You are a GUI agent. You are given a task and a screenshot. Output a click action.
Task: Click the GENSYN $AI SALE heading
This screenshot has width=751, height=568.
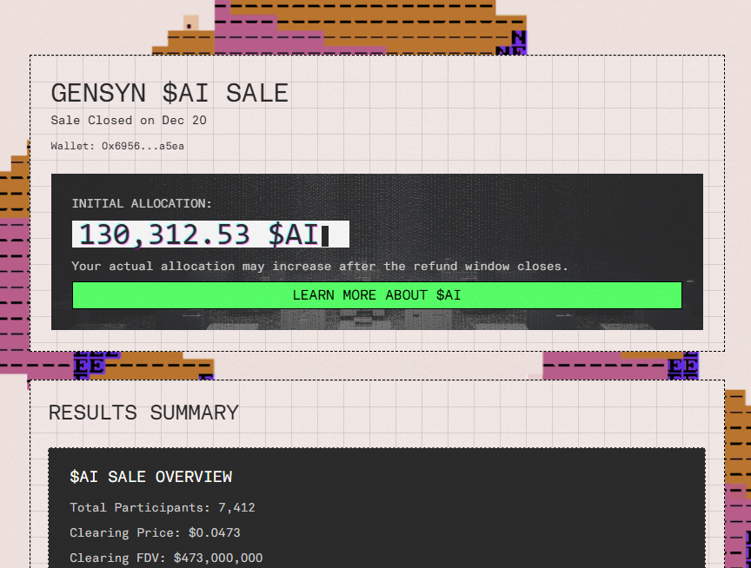[169, 93]
